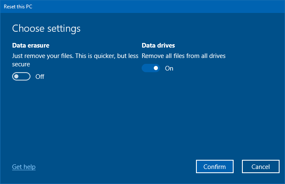Click the 'Off' label beside Data erasure
285x184 pixels.
(x=40, y=77)
